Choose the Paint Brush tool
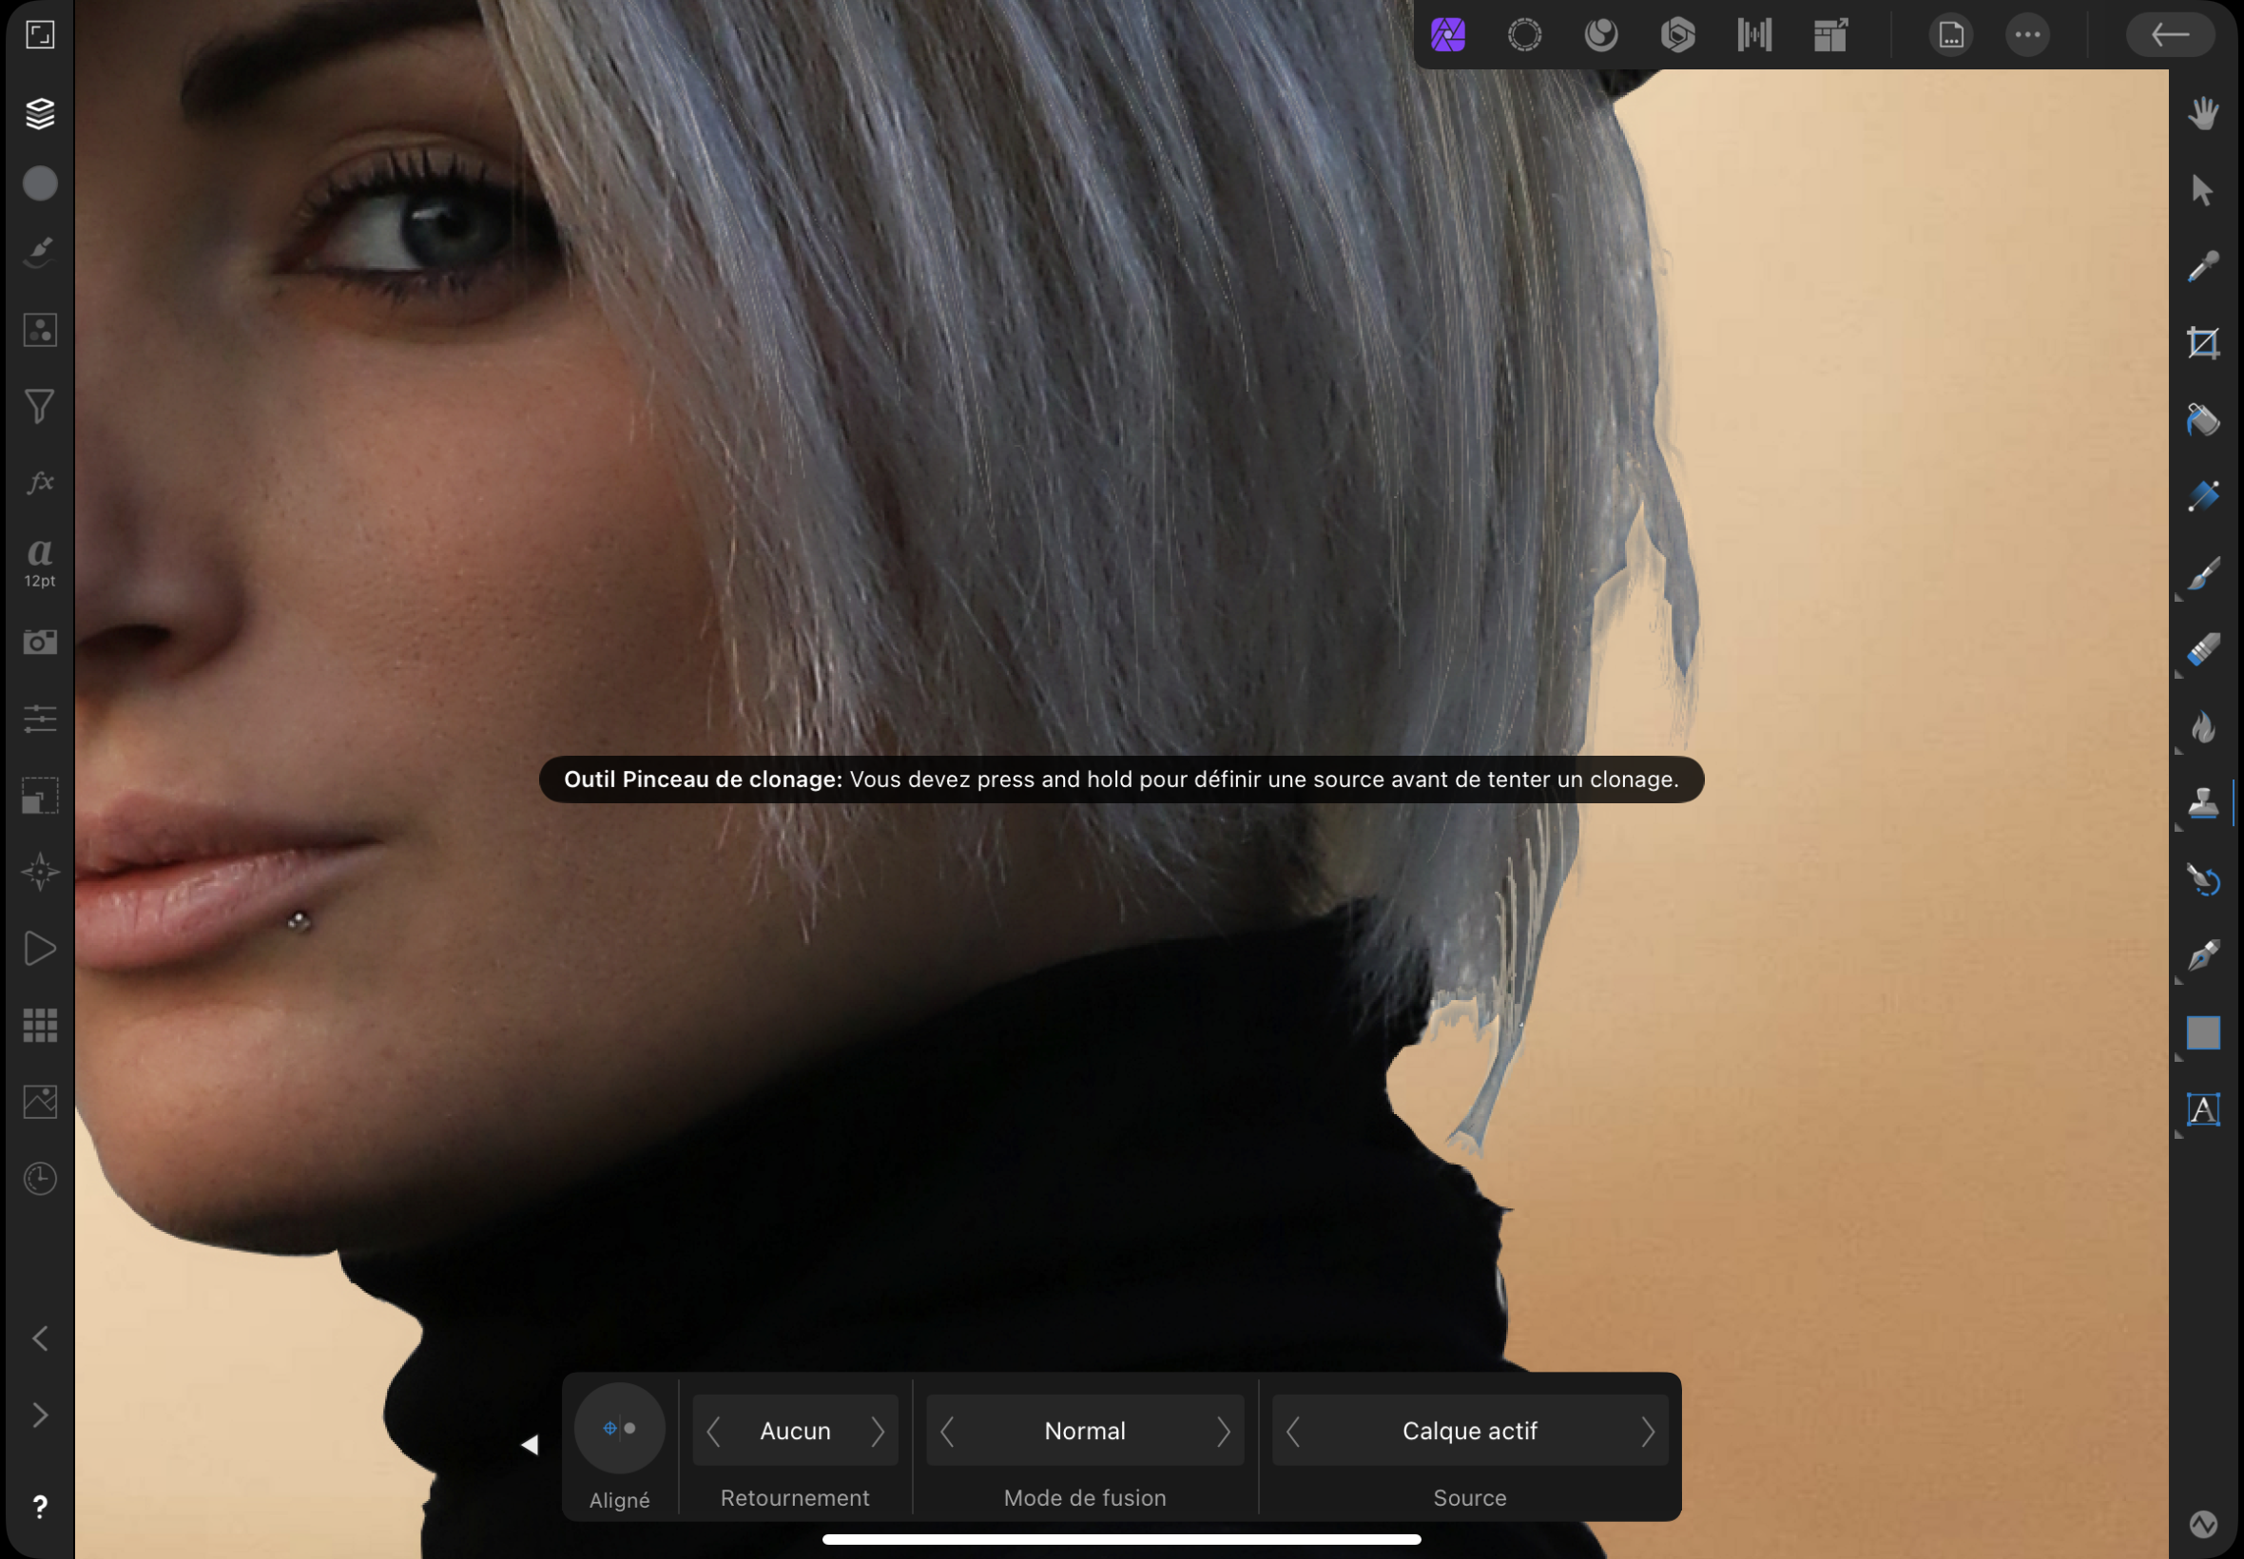The height and width of the screenshot is (1559, 2244). coord(2203,573)
